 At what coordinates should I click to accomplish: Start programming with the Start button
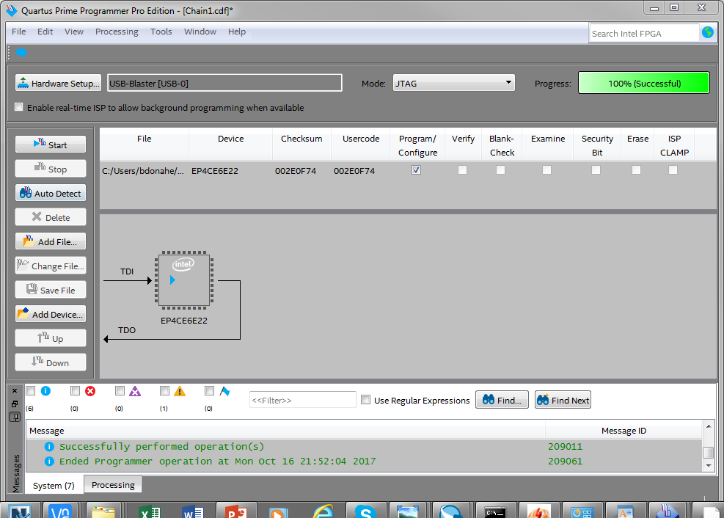51,145
